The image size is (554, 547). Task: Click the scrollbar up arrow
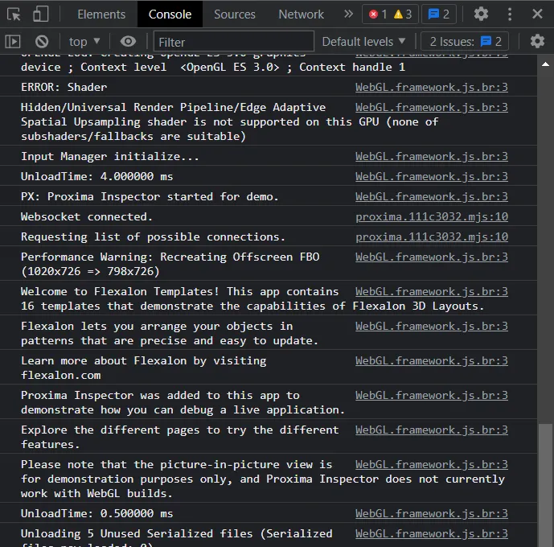click(x=545, y=64)
